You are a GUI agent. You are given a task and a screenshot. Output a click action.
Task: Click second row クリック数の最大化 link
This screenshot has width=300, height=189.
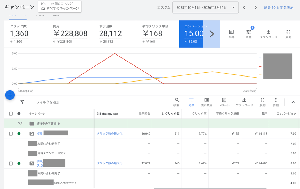109,163
